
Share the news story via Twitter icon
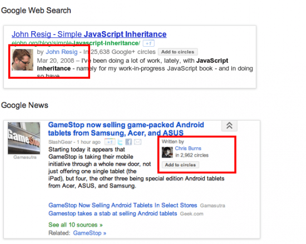point(120,142)
